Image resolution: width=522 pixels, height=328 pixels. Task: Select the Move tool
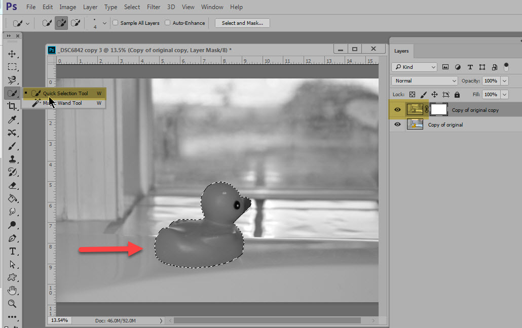pyautogui.click(x=12, y=54)
